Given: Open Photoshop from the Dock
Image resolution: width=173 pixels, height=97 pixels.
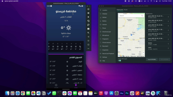Looking at the screenshot, I should click(x=127, y=93).
